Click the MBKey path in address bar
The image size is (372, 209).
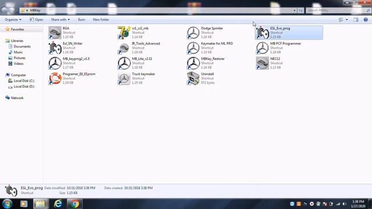point(35,10)
